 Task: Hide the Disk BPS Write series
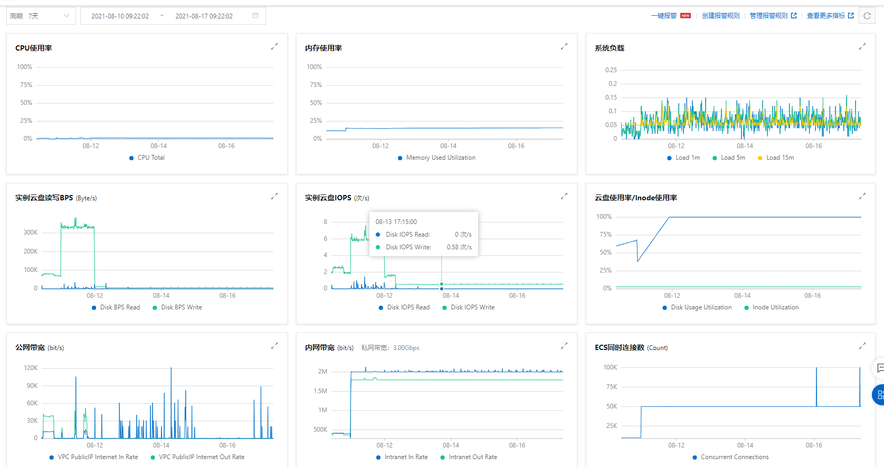[x=177, y=307]
